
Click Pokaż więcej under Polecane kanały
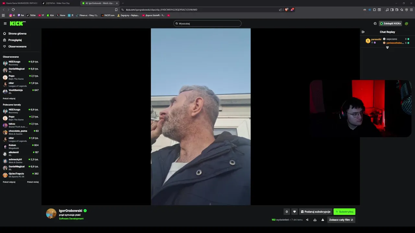(9, 182)
